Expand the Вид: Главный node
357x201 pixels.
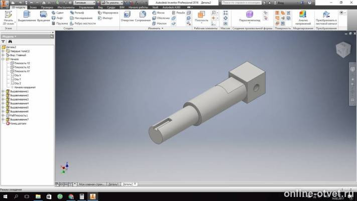click(3, 55)
